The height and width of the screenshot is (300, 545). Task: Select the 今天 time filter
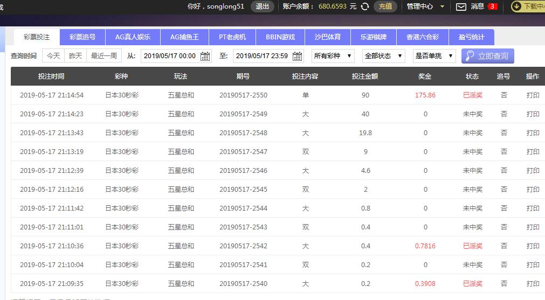tap(53, 55)
